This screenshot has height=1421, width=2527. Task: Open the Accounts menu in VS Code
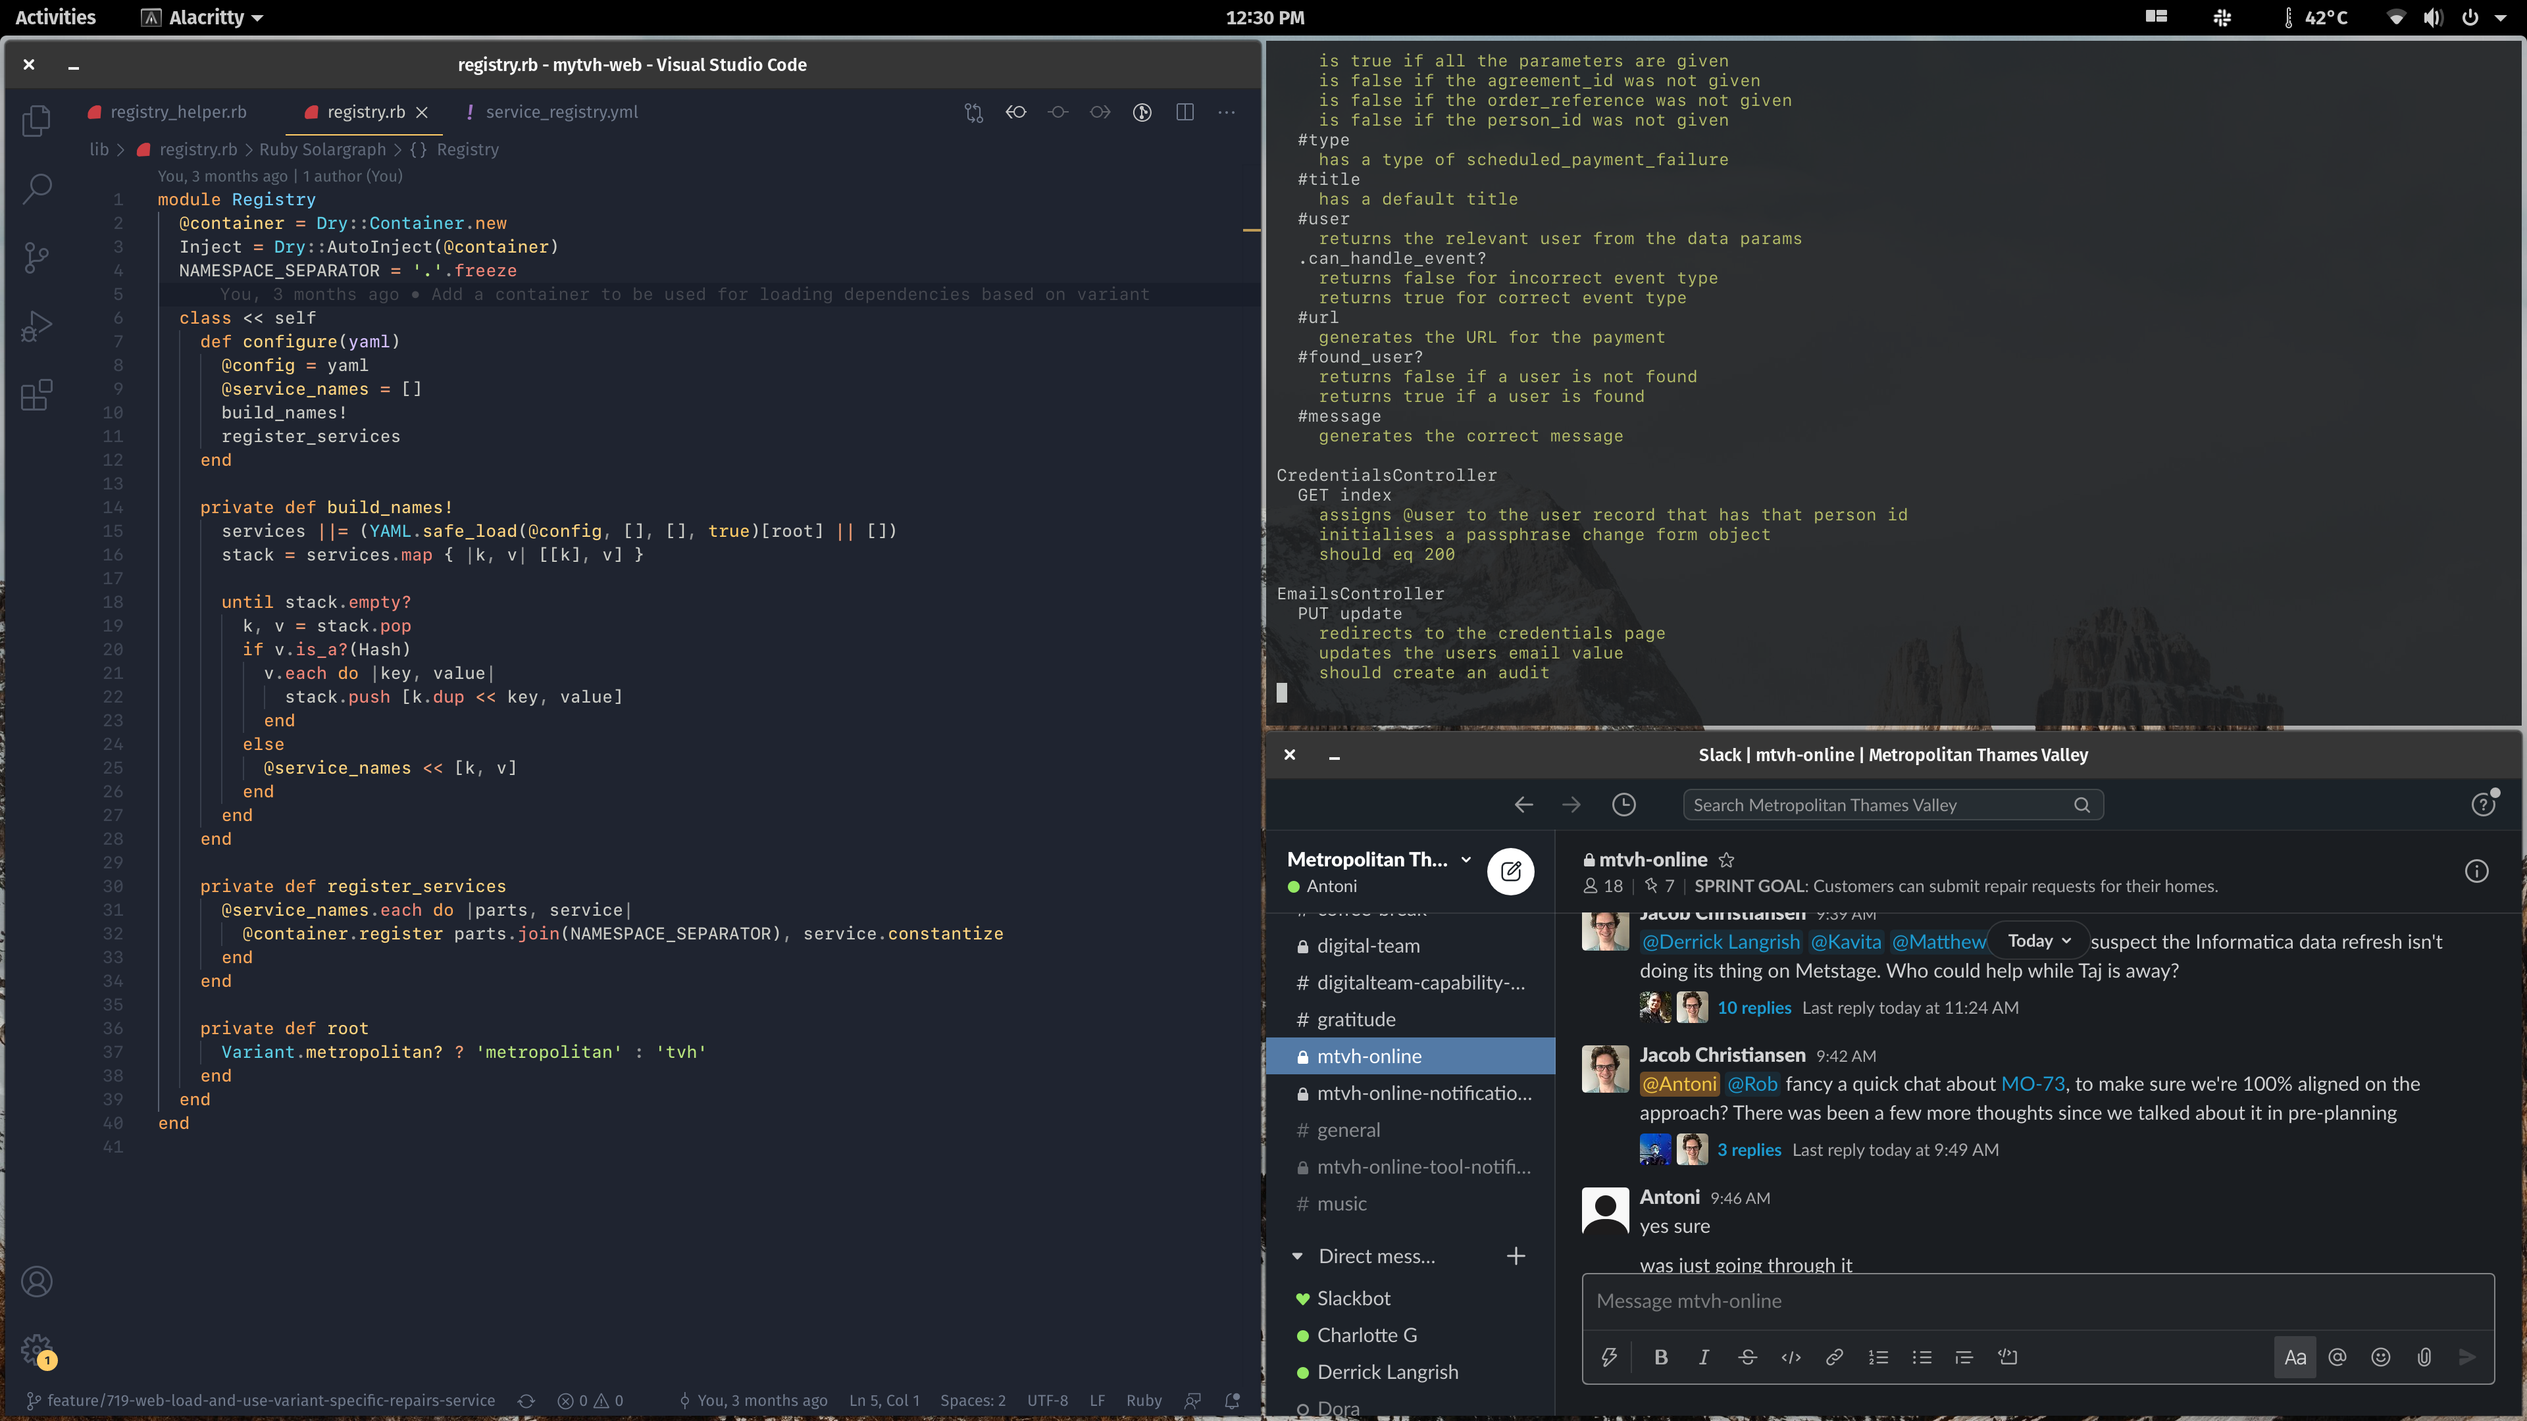pos(36,1282)
